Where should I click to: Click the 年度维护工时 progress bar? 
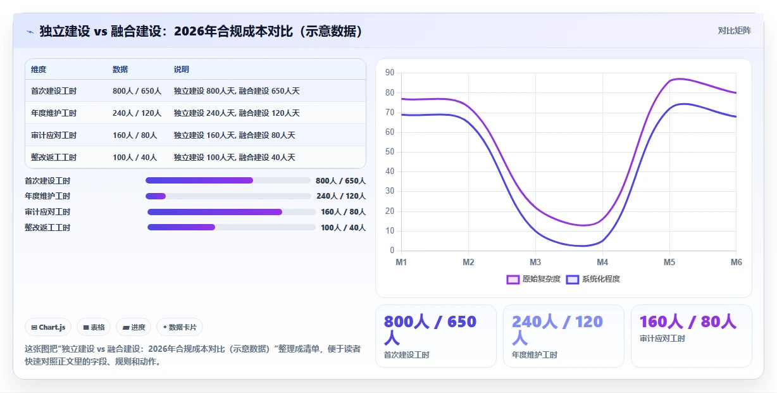tap(228, 196)
